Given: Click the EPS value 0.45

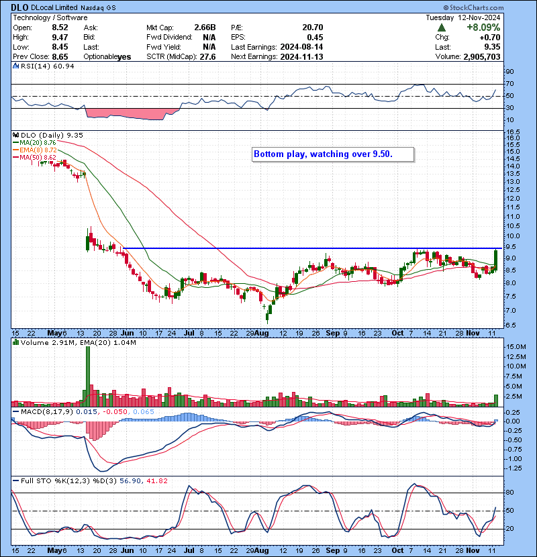Looking at the screenshot, I should (x=315, y=38).
